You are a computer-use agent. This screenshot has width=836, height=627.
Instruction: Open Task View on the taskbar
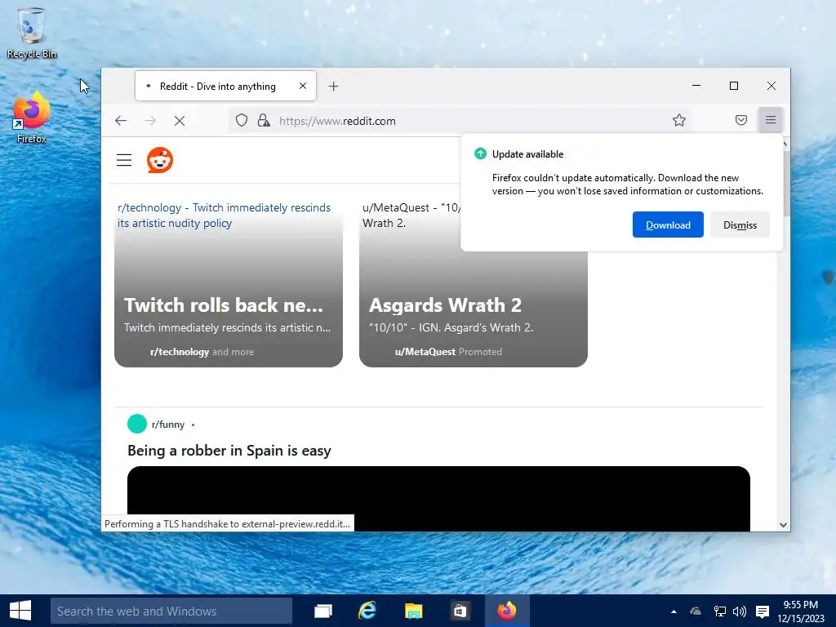coord(323,611)
